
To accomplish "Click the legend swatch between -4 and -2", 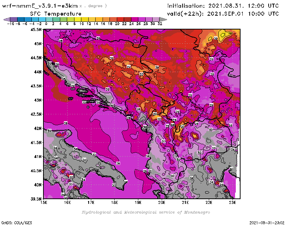I will point(35,19).
